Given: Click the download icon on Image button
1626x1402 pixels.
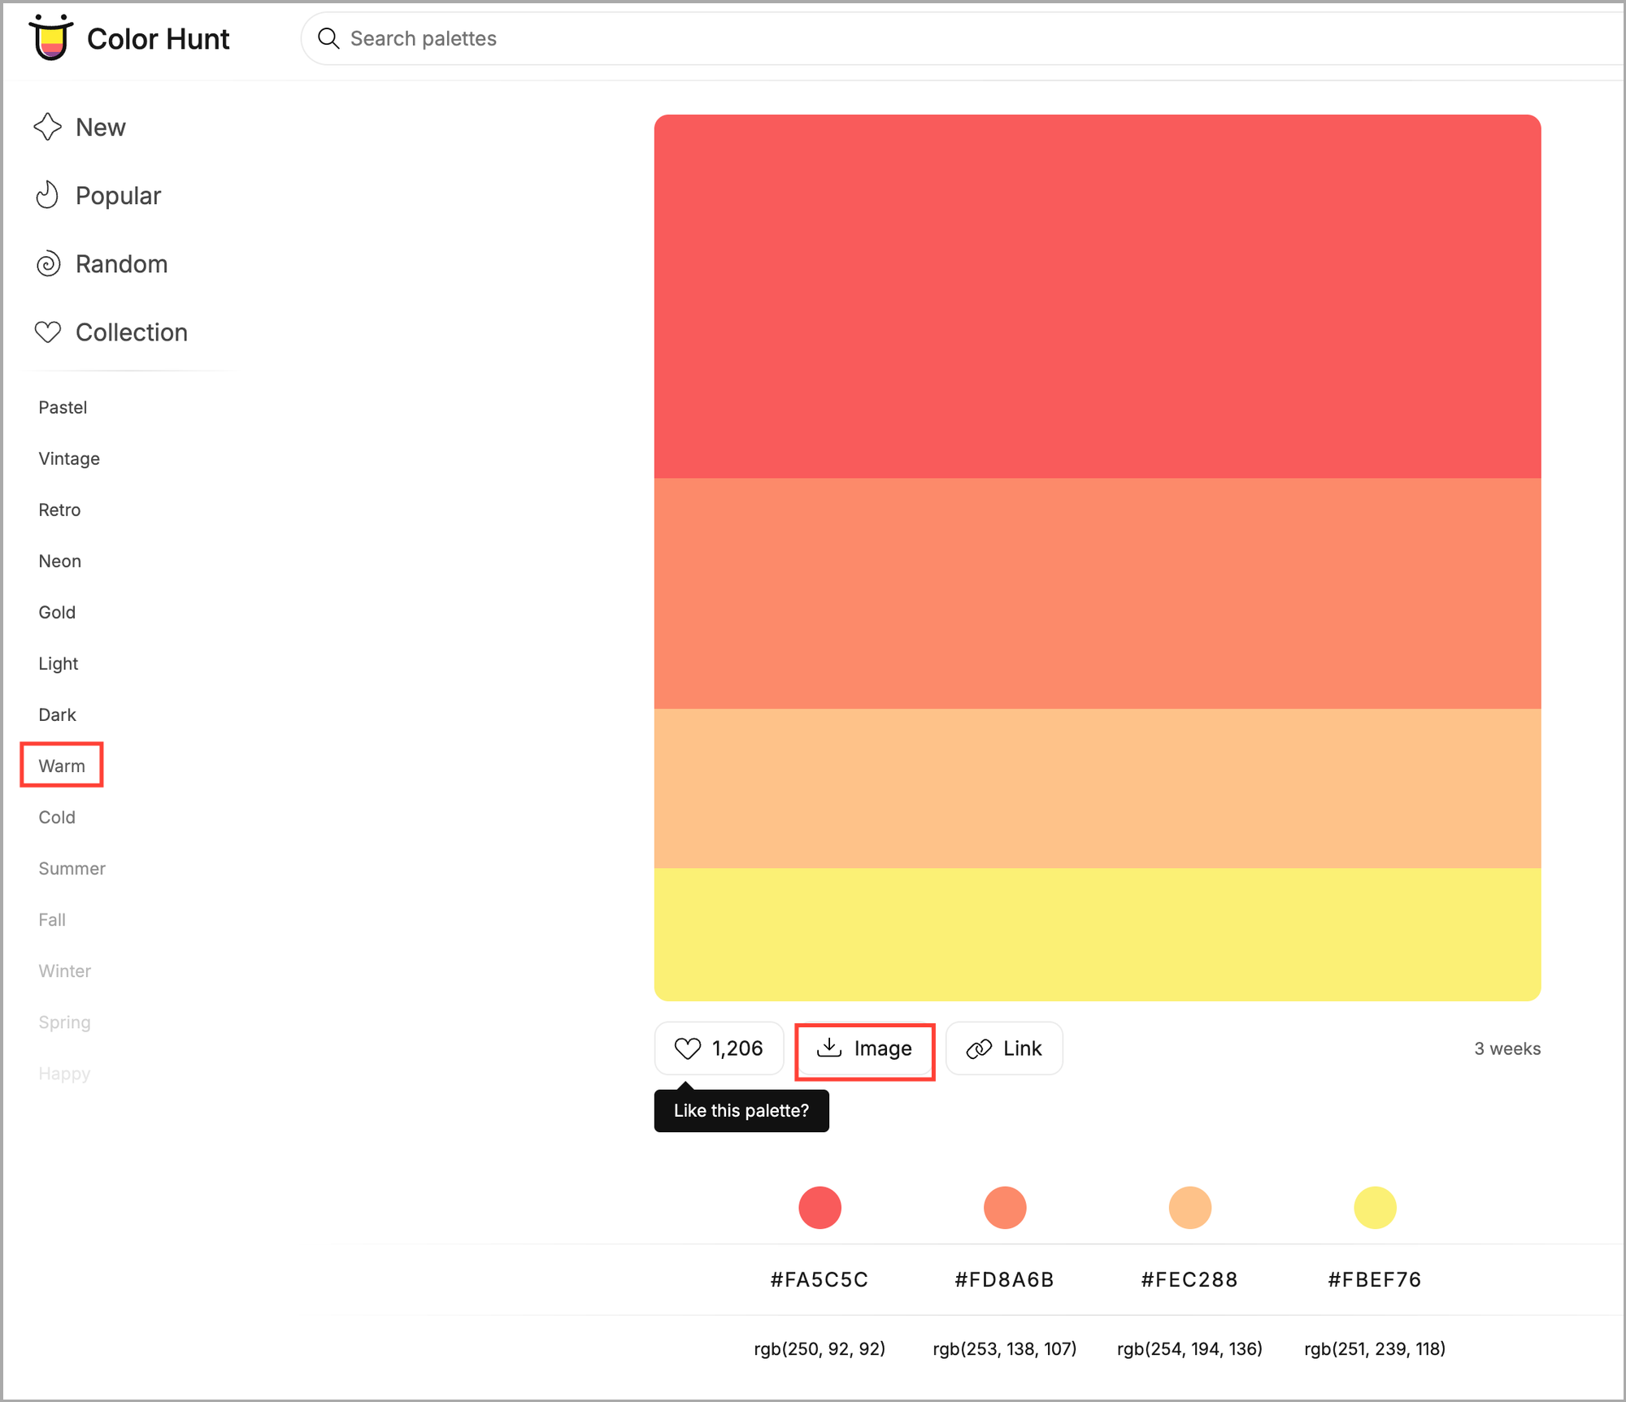Looking at the screenshot, I should [x=828, y=1048].
